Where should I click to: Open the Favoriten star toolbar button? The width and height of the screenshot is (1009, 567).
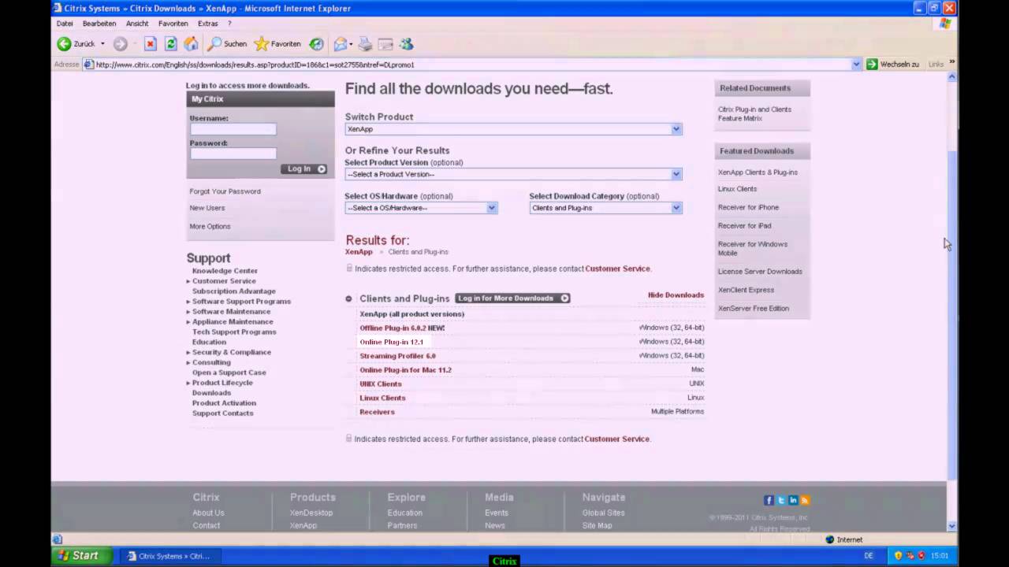click(x=277, y=44)
